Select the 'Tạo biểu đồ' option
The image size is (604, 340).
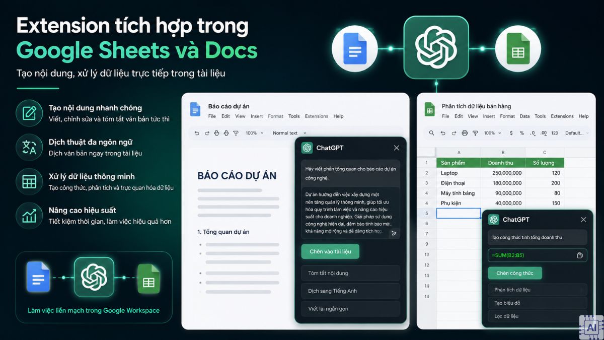coord(537,303)
